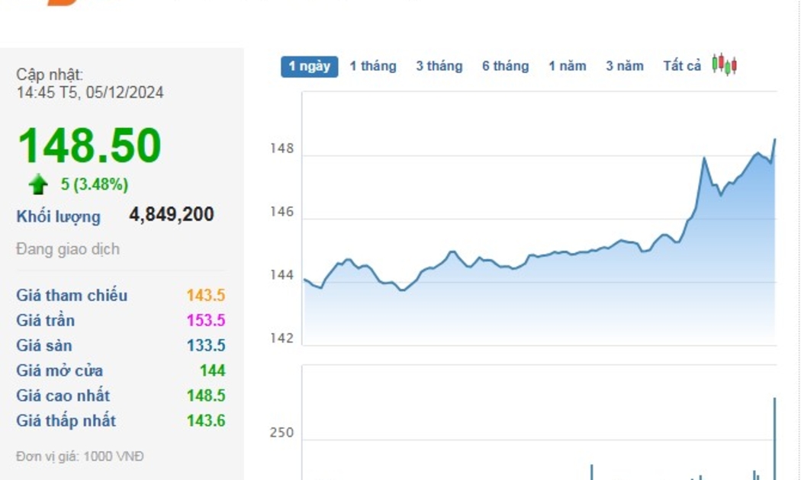The width and height of the screenshot is (801, 480).
Task: Select the "1 ngày" time range tab
Action: tap(309, 66)
